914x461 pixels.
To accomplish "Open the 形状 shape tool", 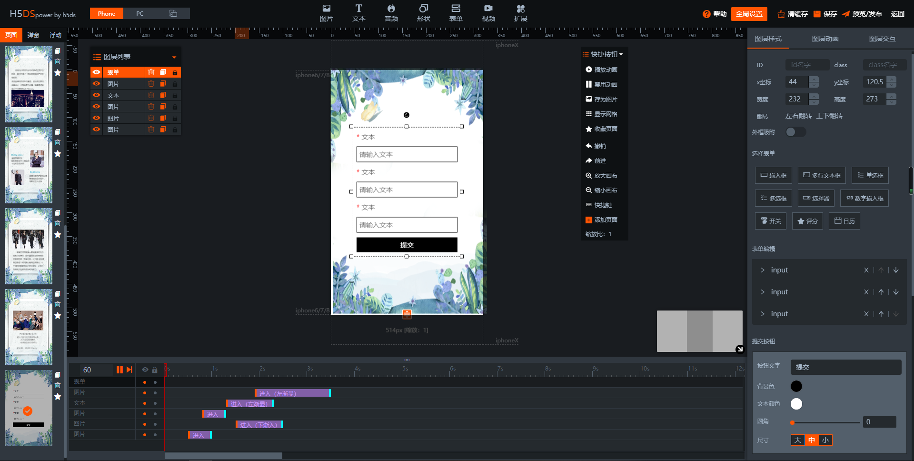I will (423, 13).
